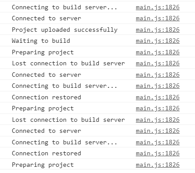
Task: Click main.js link for second 'Lost connection' message
Action: pos(157,120)
